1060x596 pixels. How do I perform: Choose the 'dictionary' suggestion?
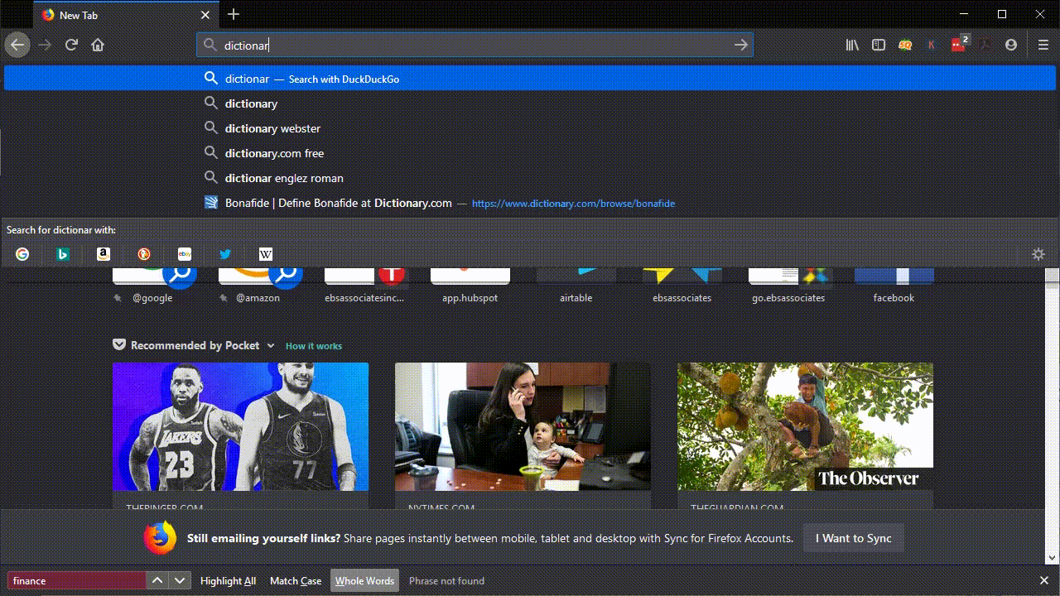[530, 103]
